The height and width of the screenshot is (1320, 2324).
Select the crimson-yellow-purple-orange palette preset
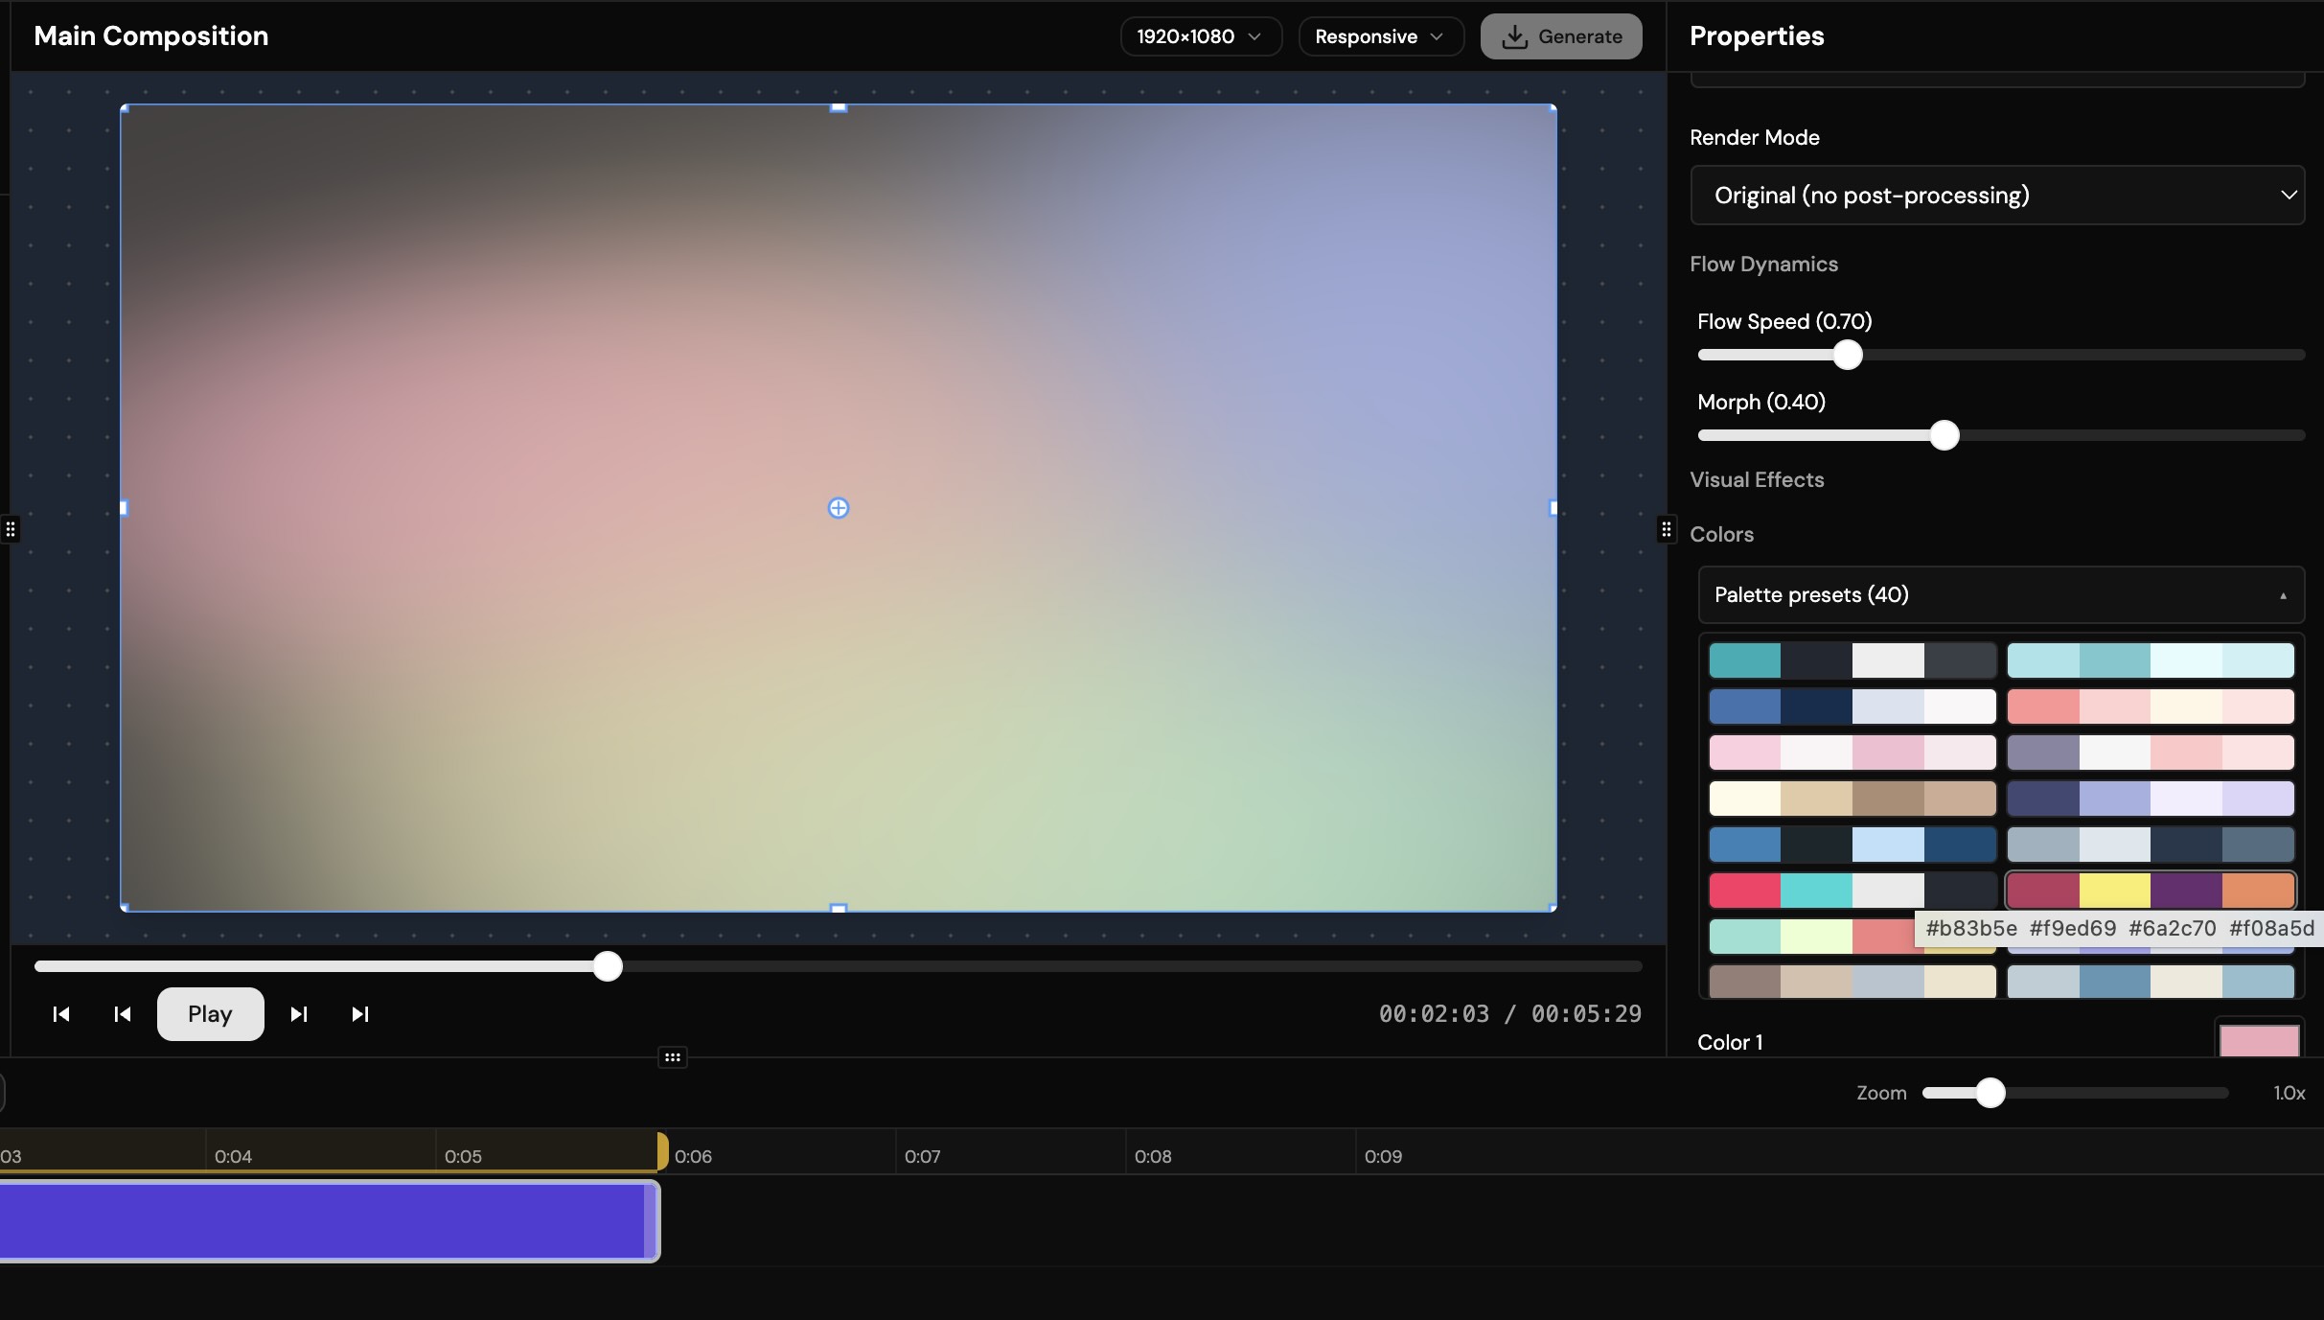click(2151, 891)
